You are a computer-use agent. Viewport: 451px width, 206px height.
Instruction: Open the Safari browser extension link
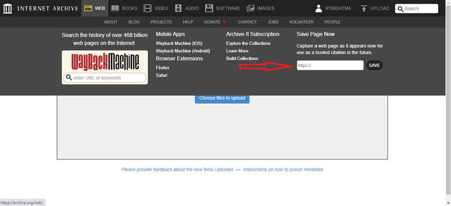coord(162,75)
